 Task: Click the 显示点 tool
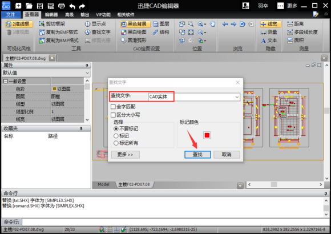tap(95, 24)
